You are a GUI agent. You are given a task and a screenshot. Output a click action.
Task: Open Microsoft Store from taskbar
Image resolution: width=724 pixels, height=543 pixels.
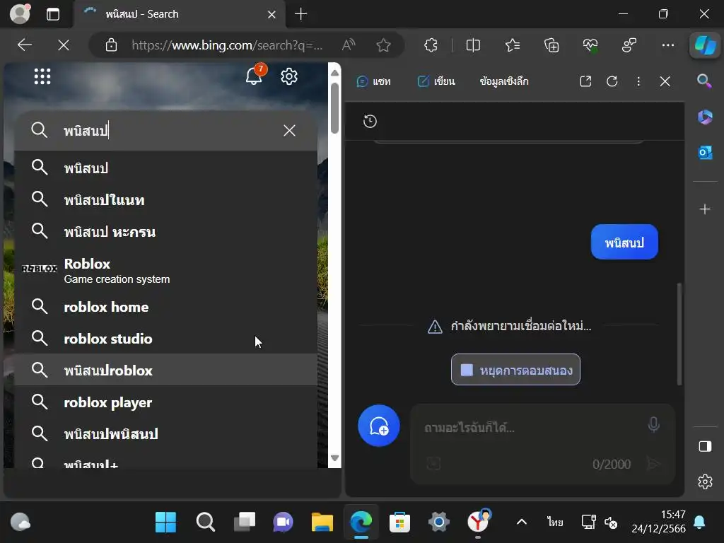point(400,522)
